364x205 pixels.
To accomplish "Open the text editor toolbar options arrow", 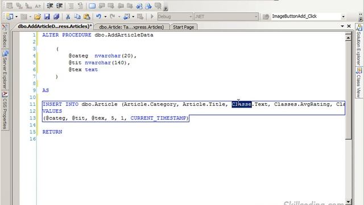I will [166, 9].
